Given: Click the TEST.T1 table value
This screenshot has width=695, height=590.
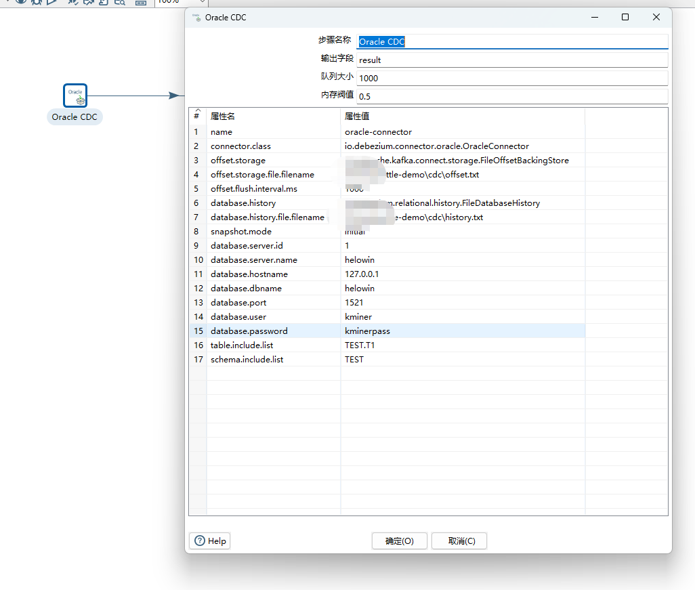Looking at the screenshot, I should [463, 345].
